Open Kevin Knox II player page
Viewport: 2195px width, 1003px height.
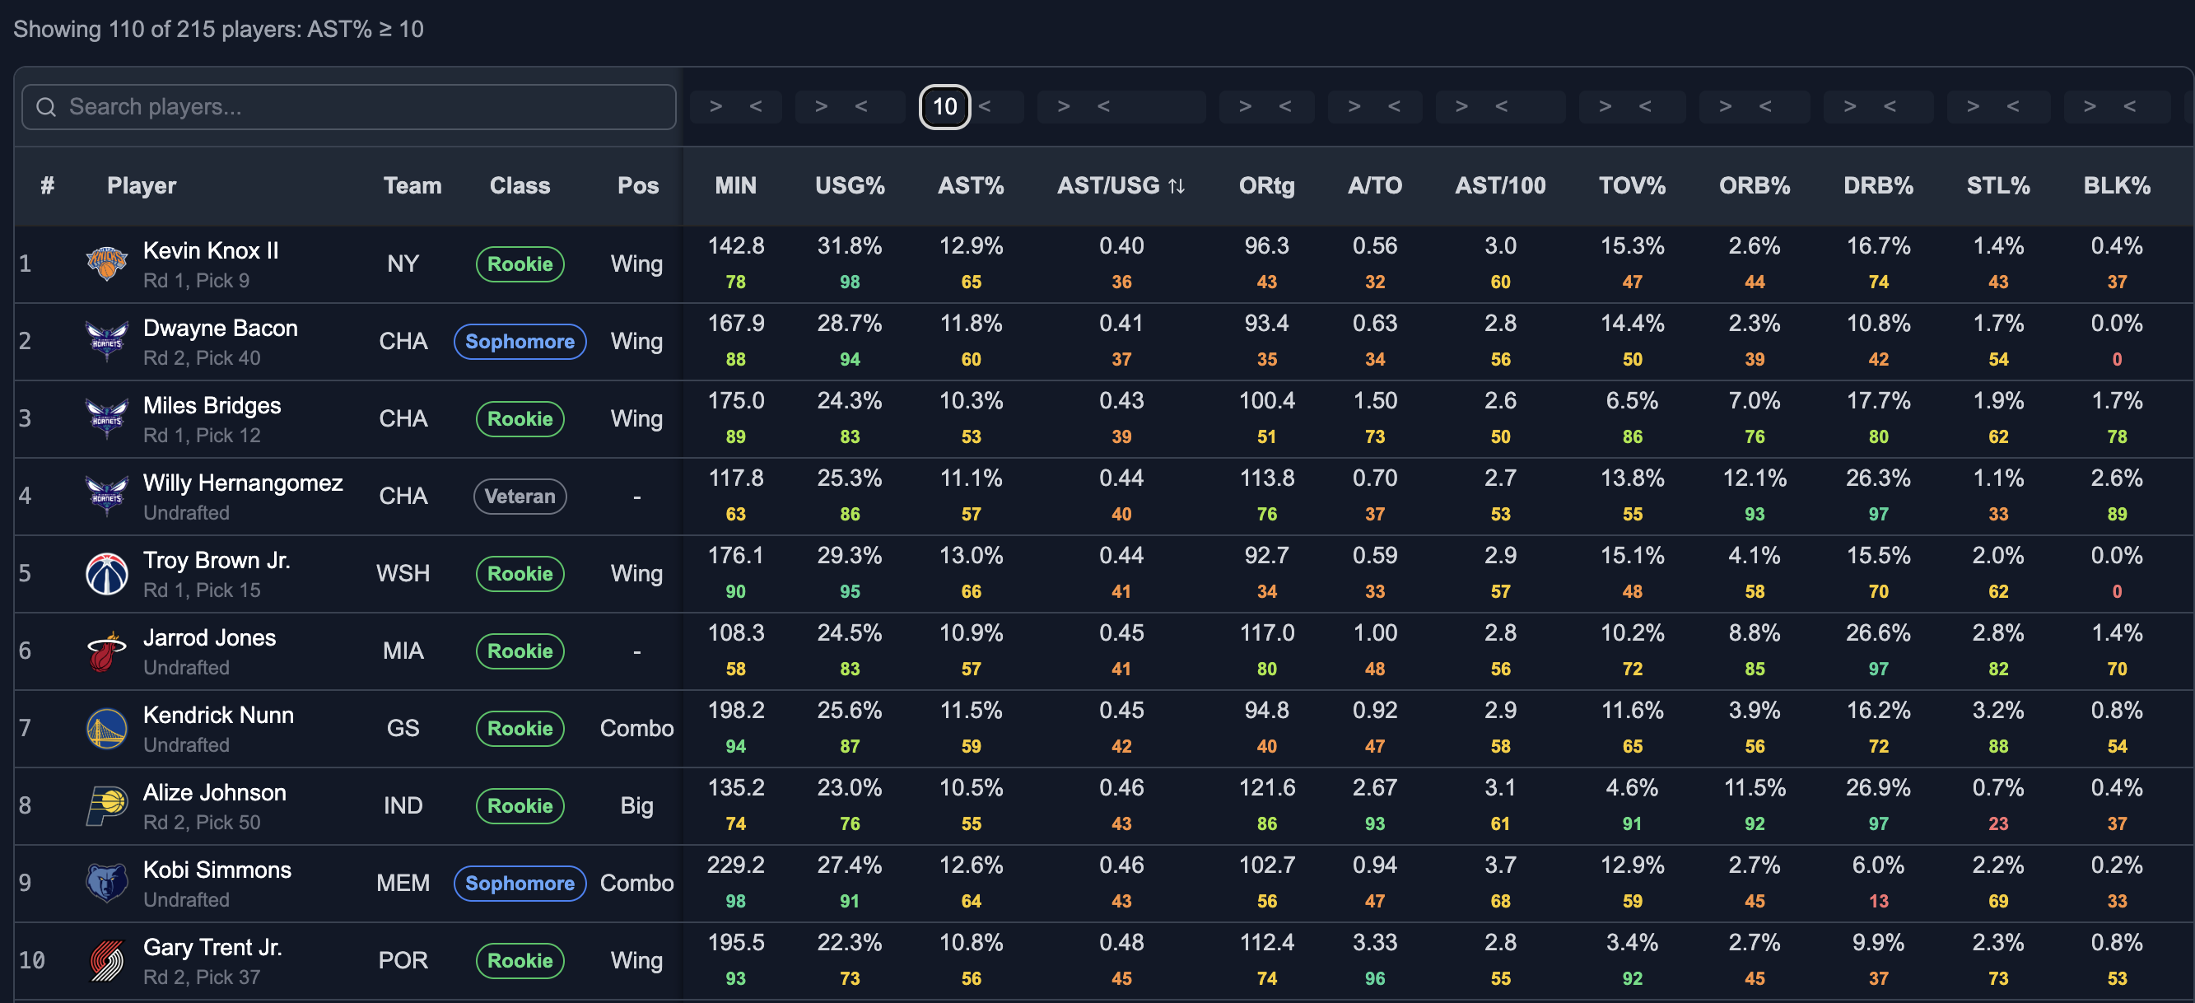[211, 250]
